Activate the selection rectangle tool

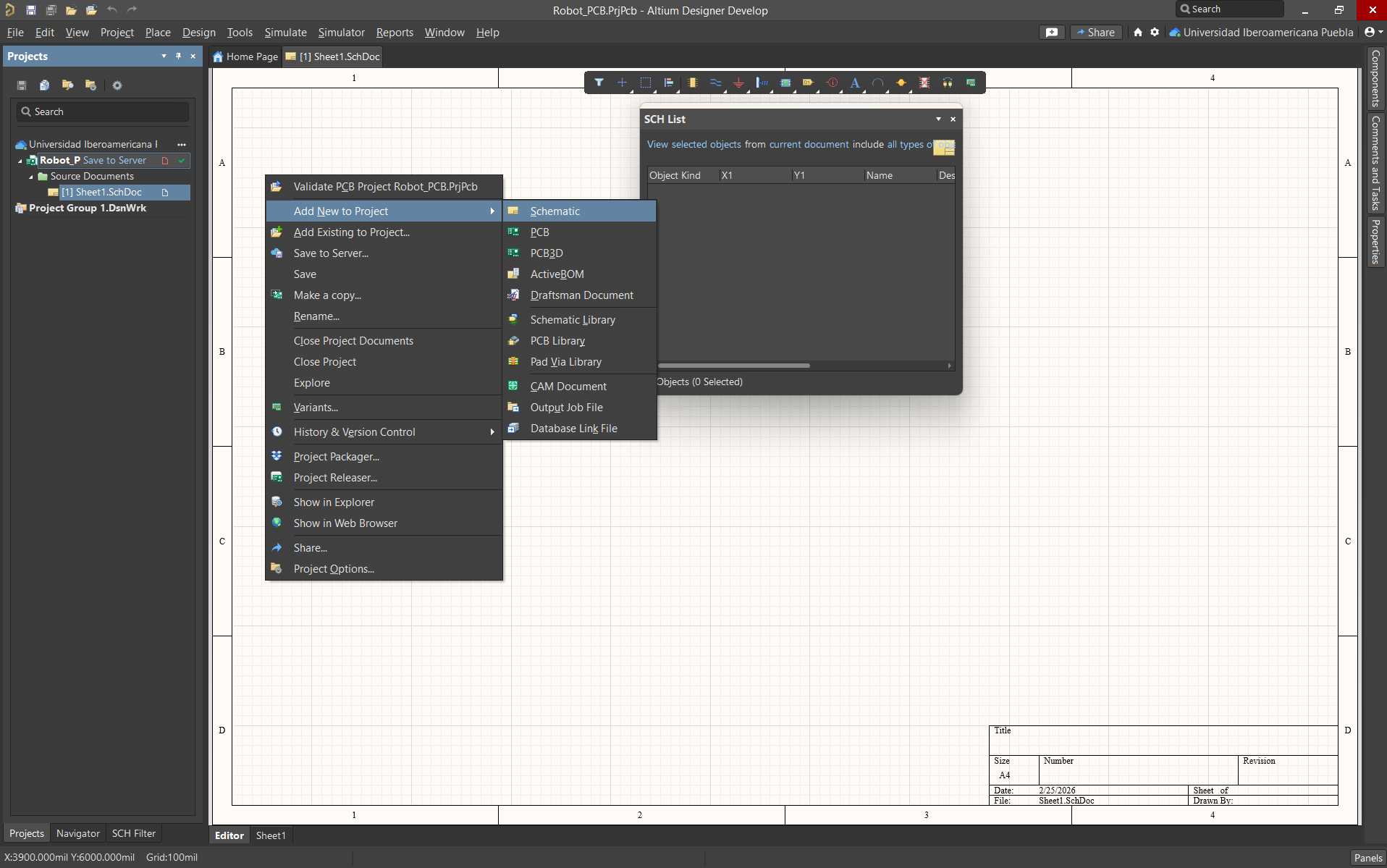coord(646,83)
